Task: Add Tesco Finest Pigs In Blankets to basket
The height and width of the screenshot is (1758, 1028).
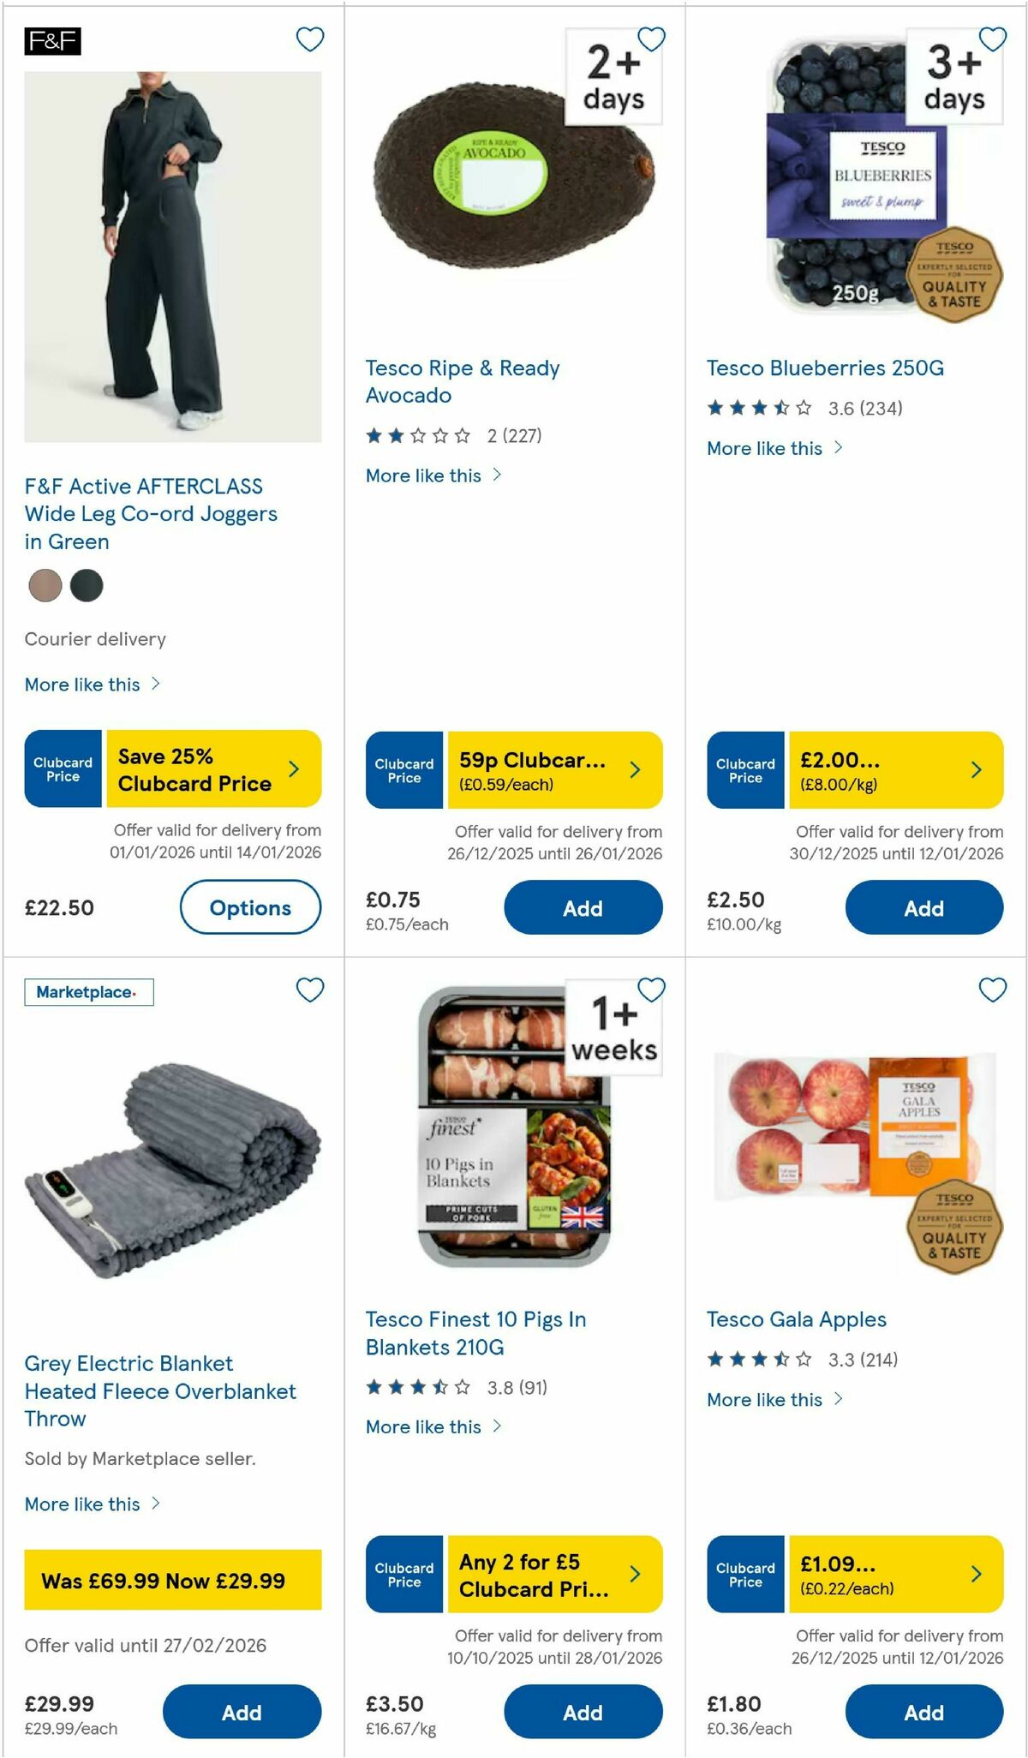Action: [583, 1713]
